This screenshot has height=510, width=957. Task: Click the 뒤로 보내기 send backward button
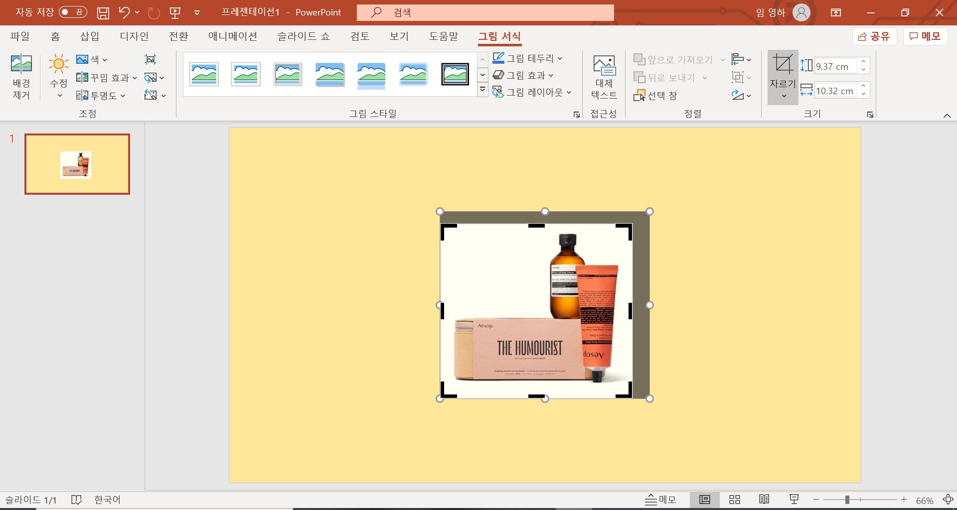point(664,78)
